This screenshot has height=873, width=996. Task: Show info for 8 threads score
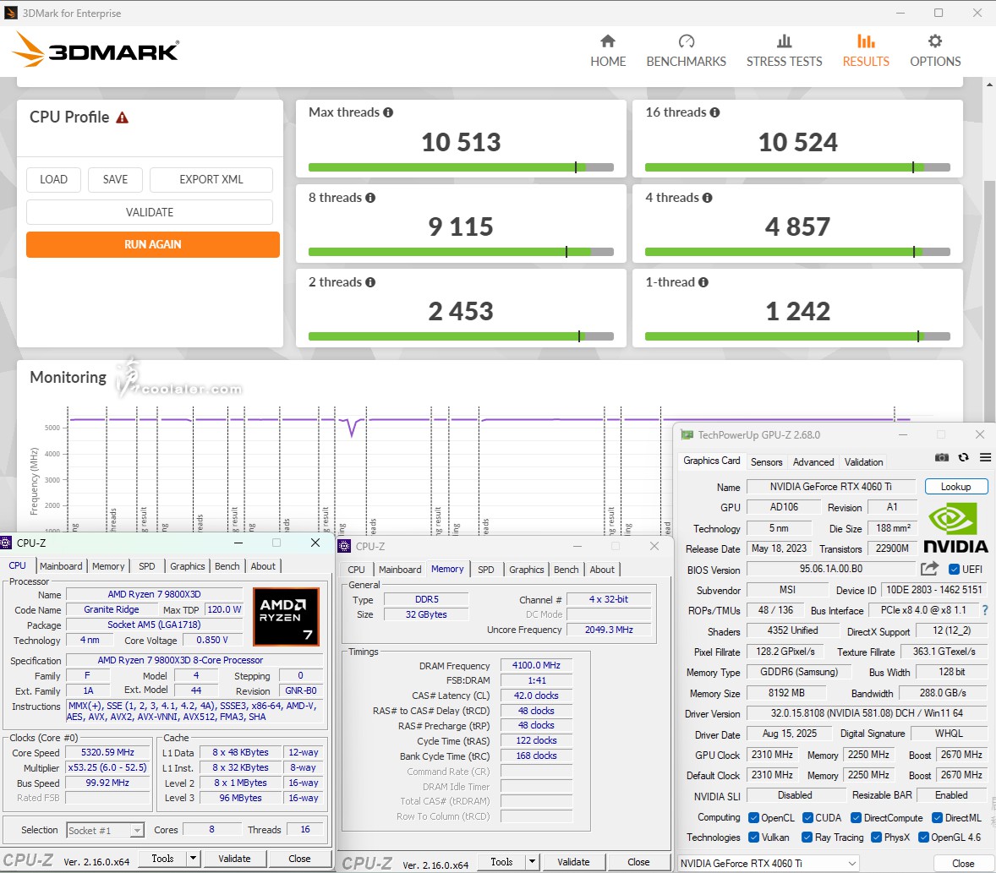(x=370, y=198)
